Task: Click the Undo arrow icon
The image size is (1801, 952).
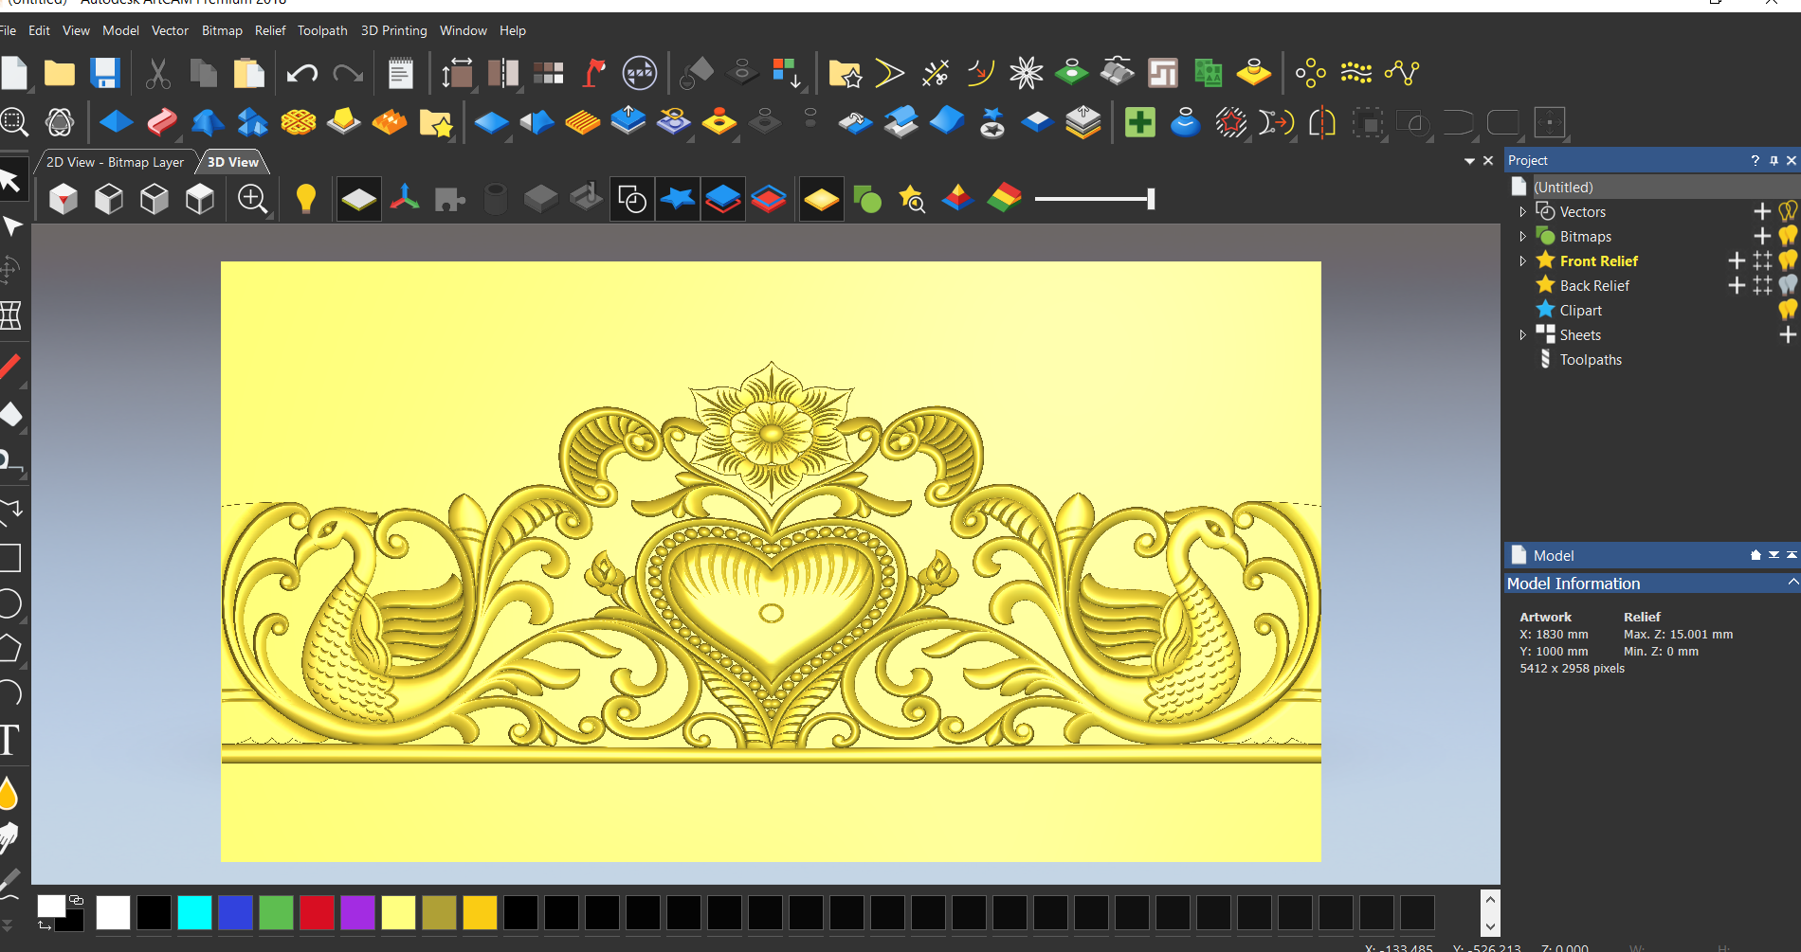Action: click(x=301, y=73)
